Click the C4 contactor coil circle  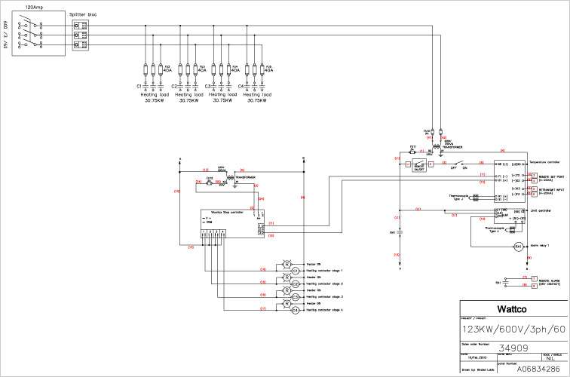tap(296, 311)
